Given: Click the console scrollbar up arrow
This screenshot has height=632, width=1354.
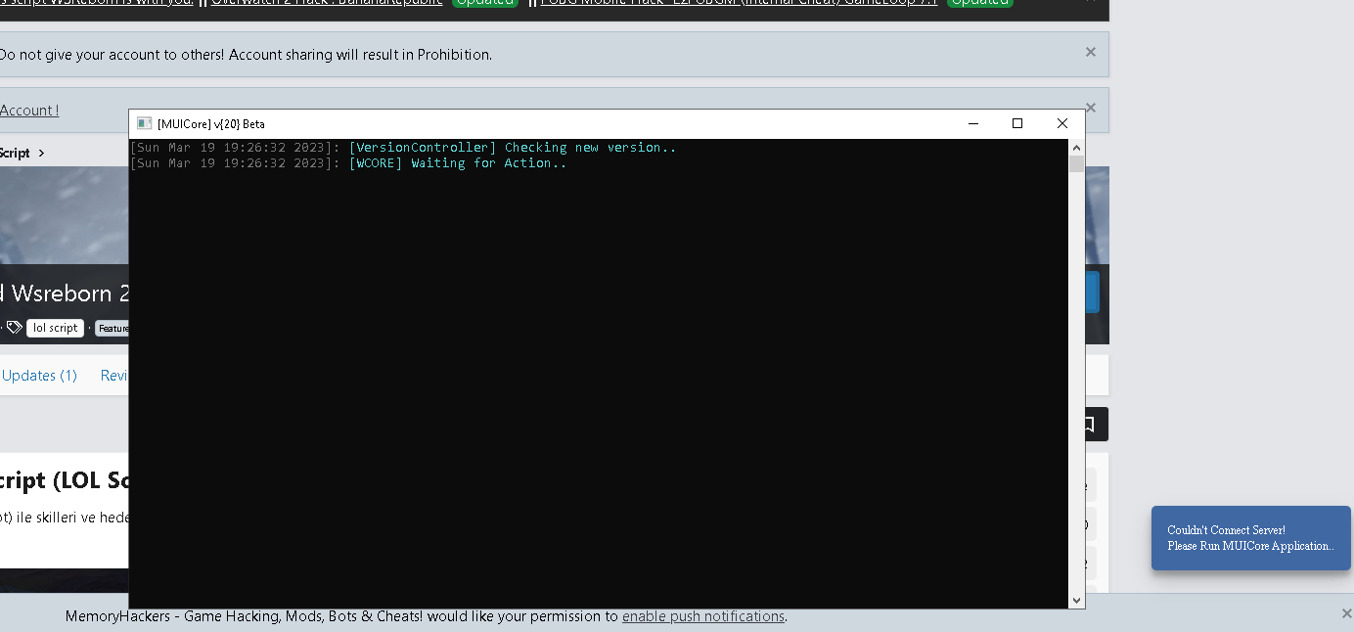Looking at the screenshot, I should click(1076, 147).
